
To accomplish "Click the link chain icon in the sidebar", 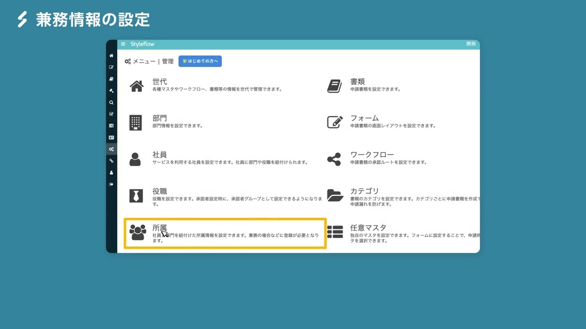I will (111, 161).
